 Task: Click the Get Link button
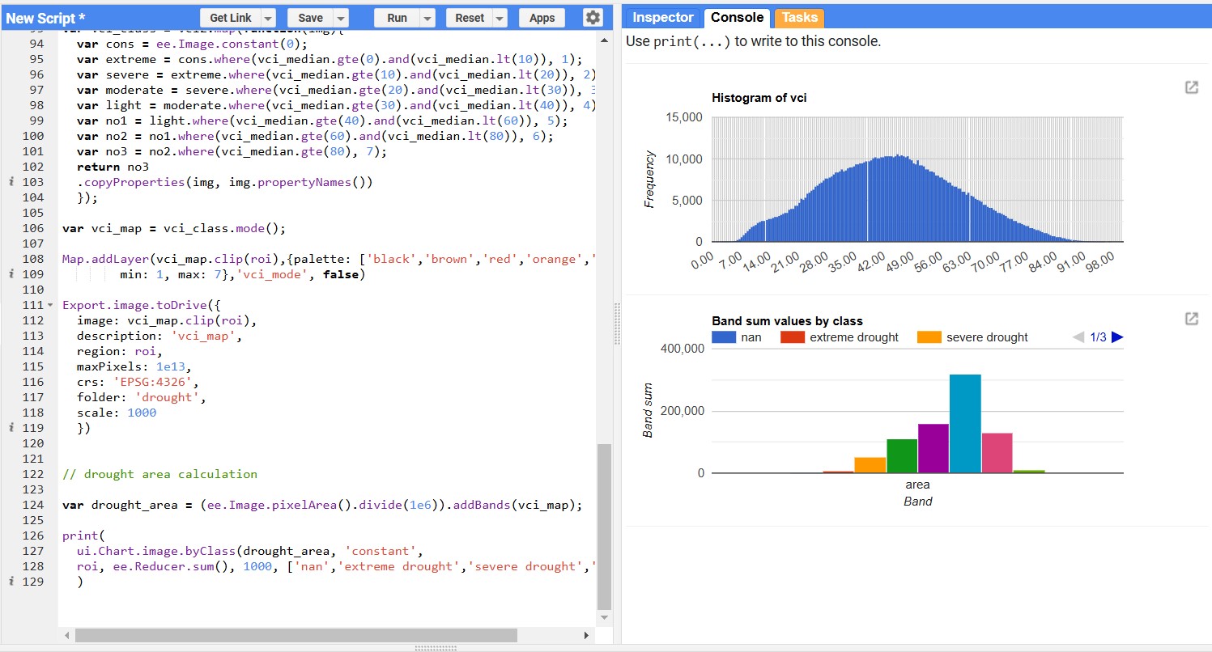pyautogui.click(x=231, y=18)
